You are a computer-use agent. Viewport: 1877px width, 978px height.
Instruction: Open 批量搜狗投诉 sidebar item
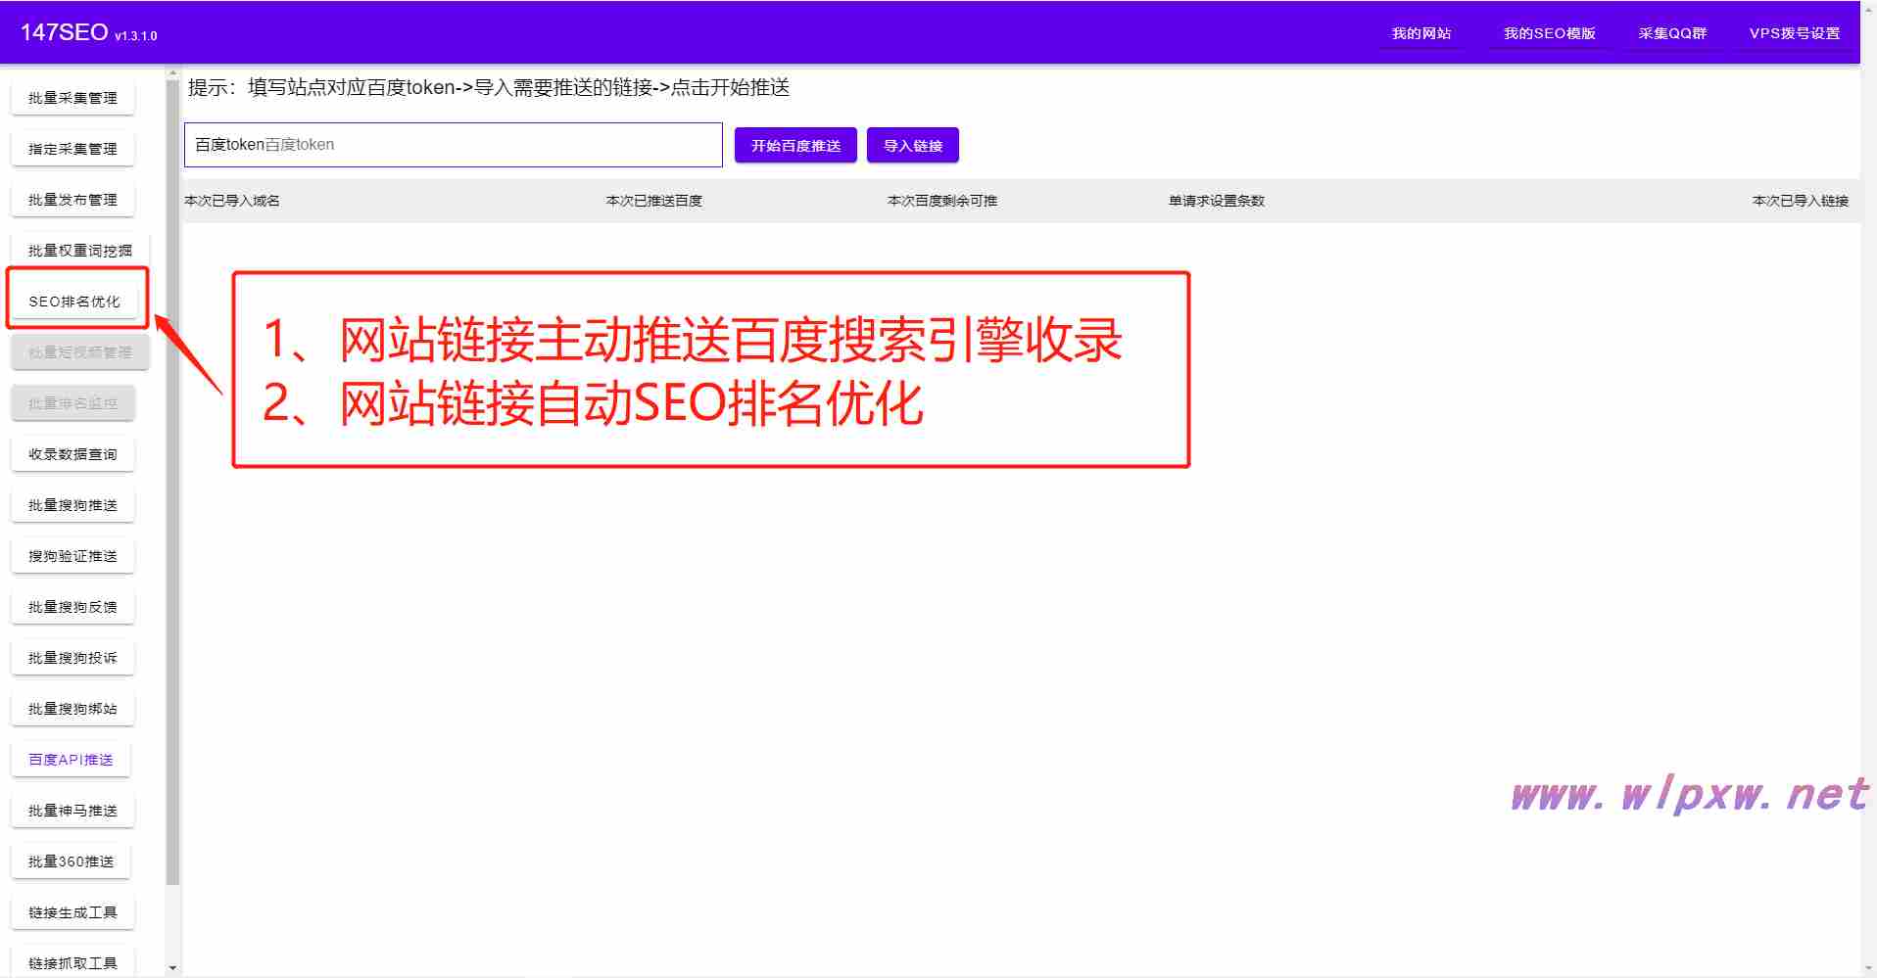click(72, 658)
